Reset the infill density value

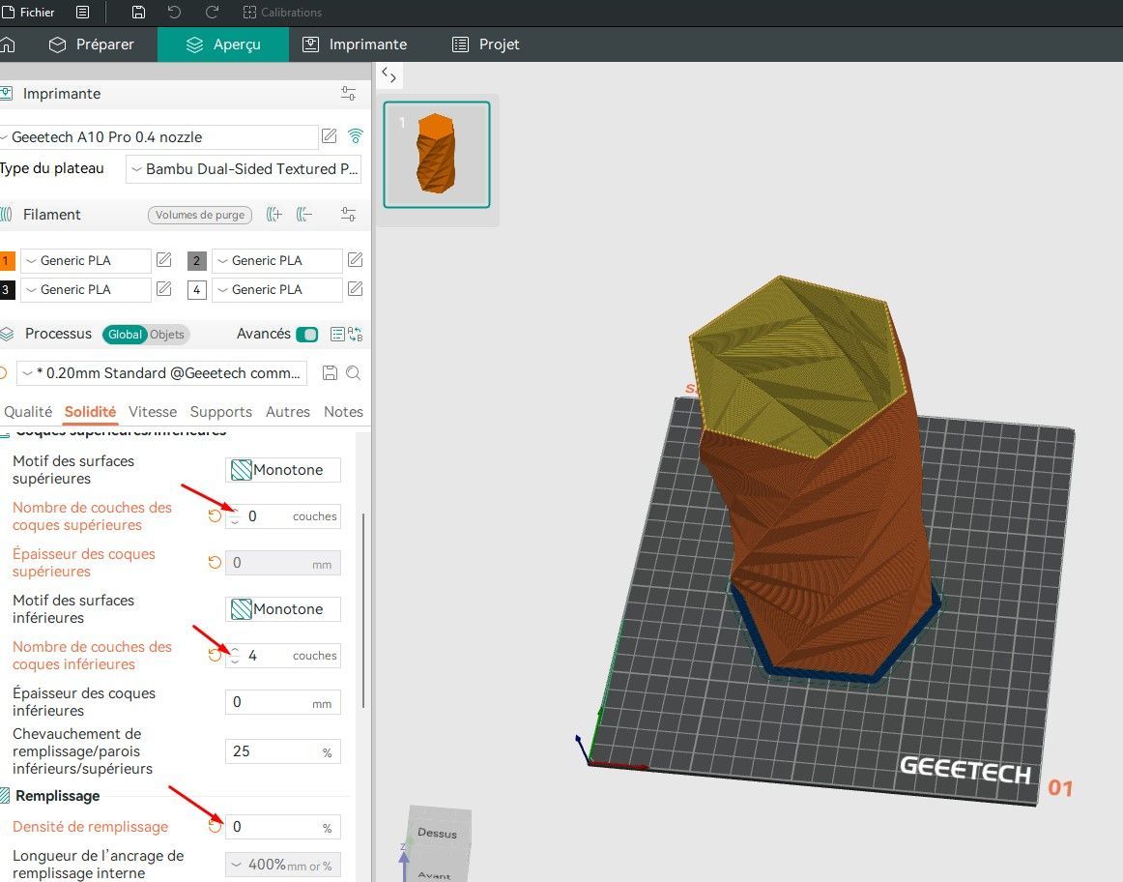coord(215,827)
